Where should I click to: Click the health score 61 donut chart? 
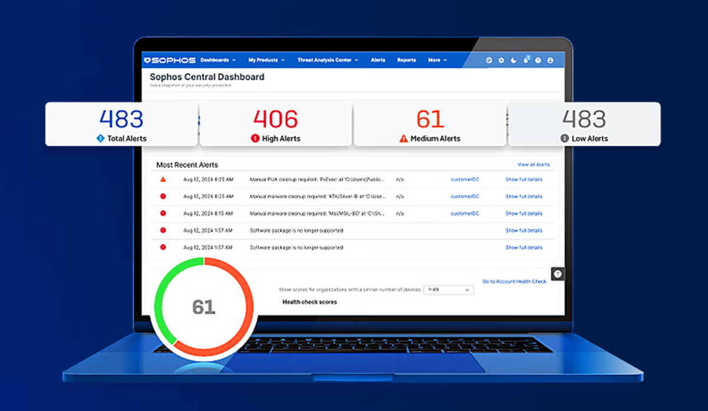[204, 307]
